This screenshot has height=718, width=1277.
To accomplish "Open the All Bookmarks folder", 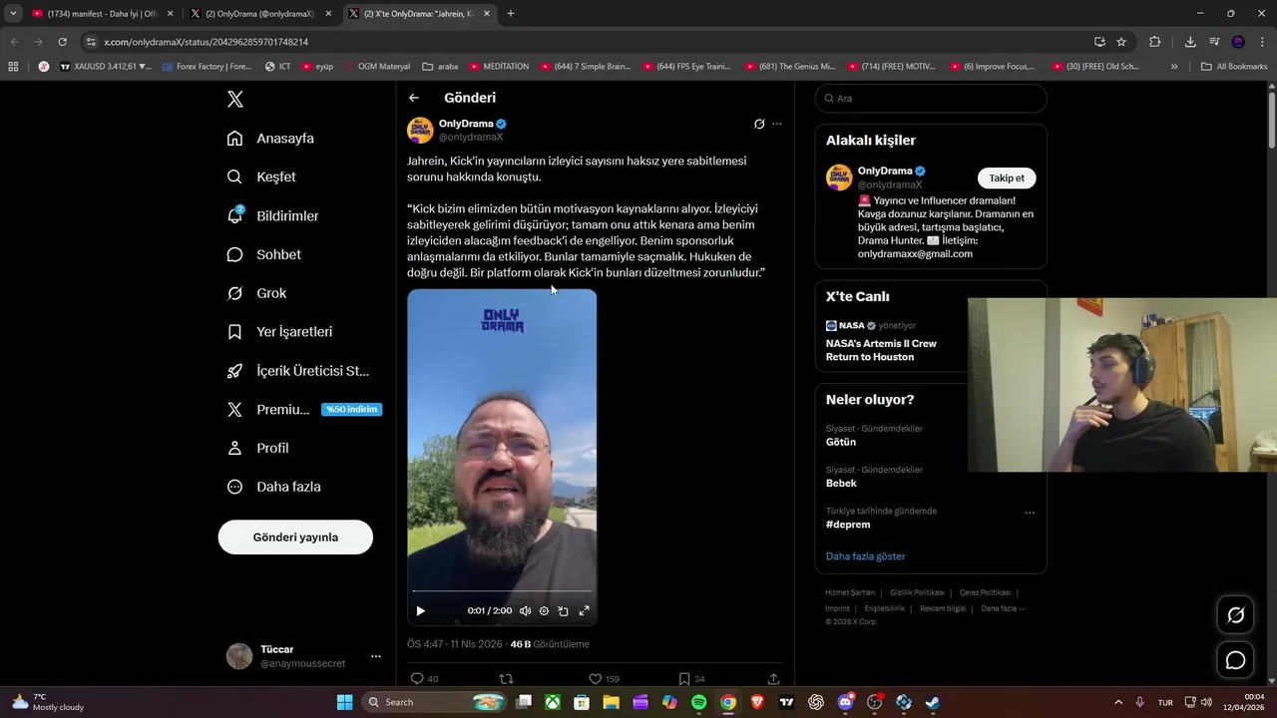I will 1234,67.
